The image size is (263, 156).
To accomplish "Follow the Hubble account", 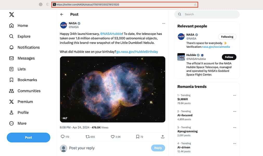I will (x=229, y=57).
